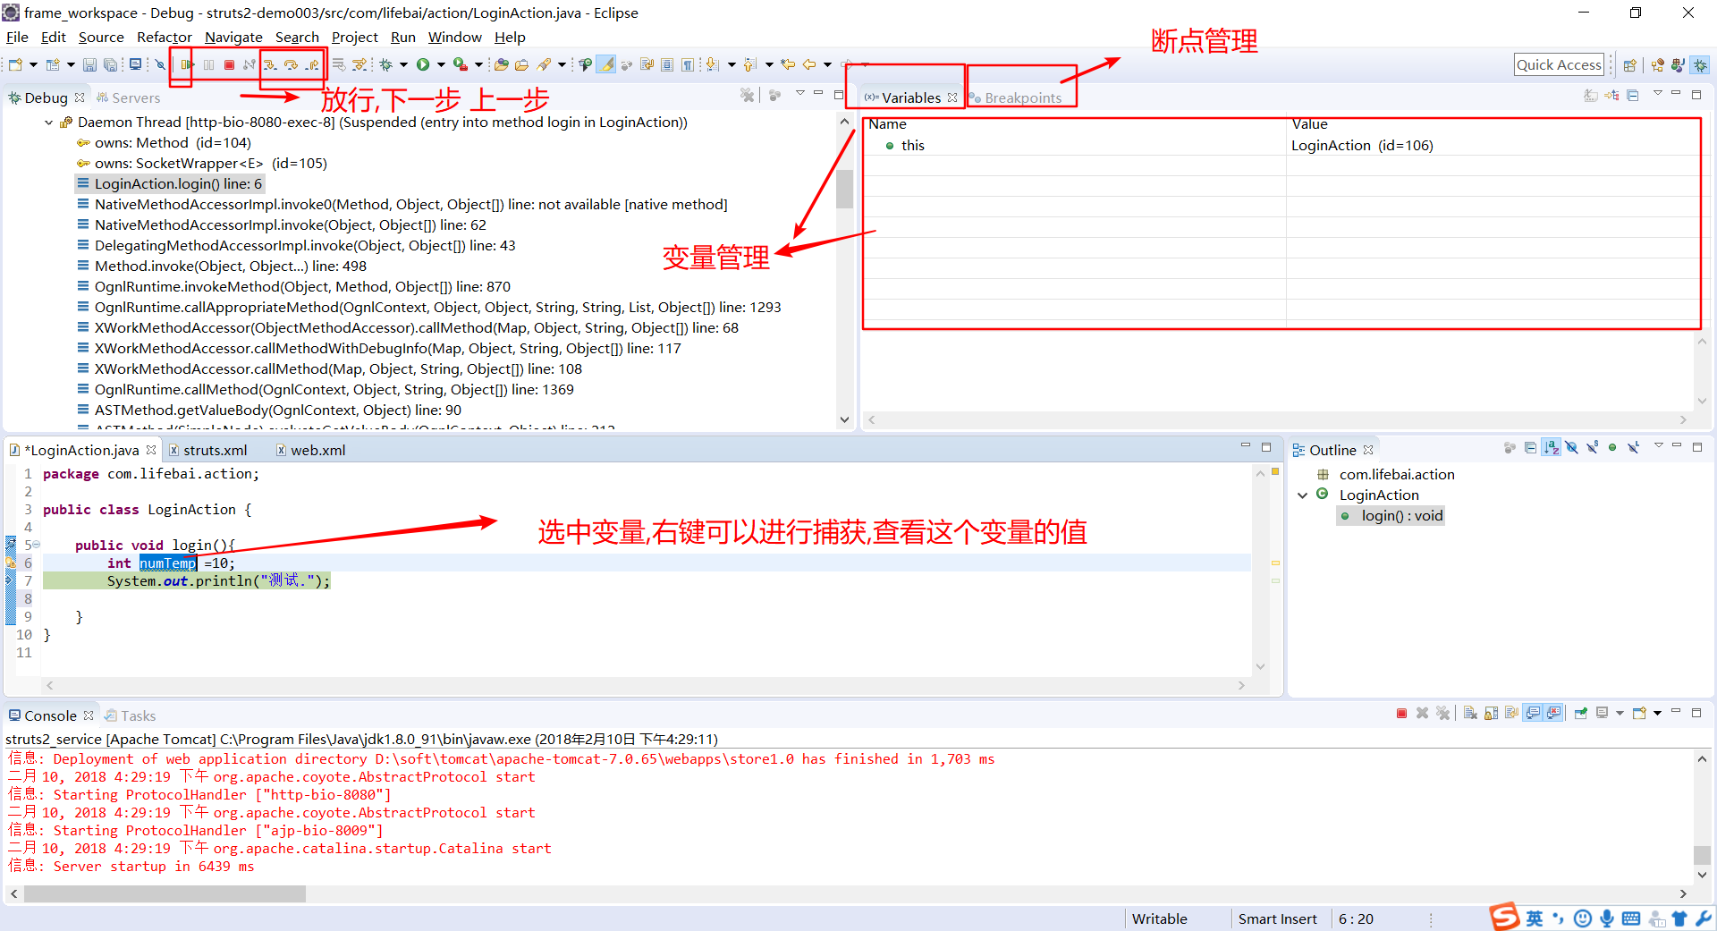
Task: Run the application with green play icon
Action: (423, 64)
